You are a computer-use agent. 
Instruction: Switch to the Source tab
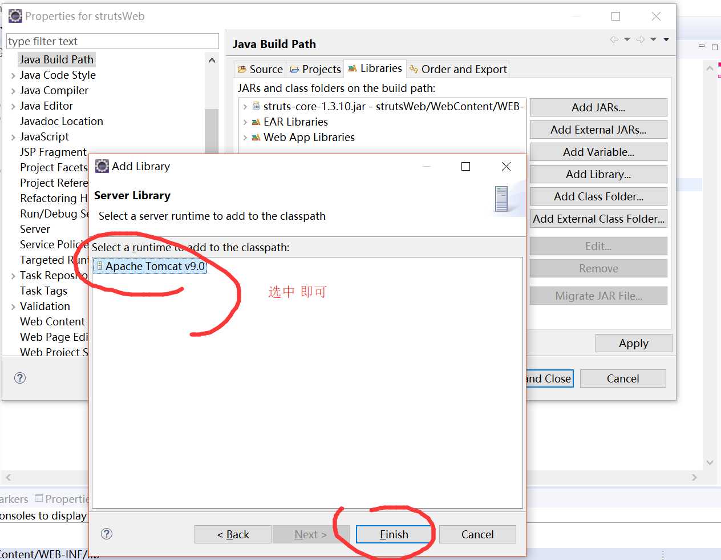(260, 69)
